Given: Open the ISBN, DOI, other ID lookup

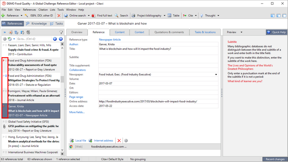Looking at the screenshot, I should [39, 16].
